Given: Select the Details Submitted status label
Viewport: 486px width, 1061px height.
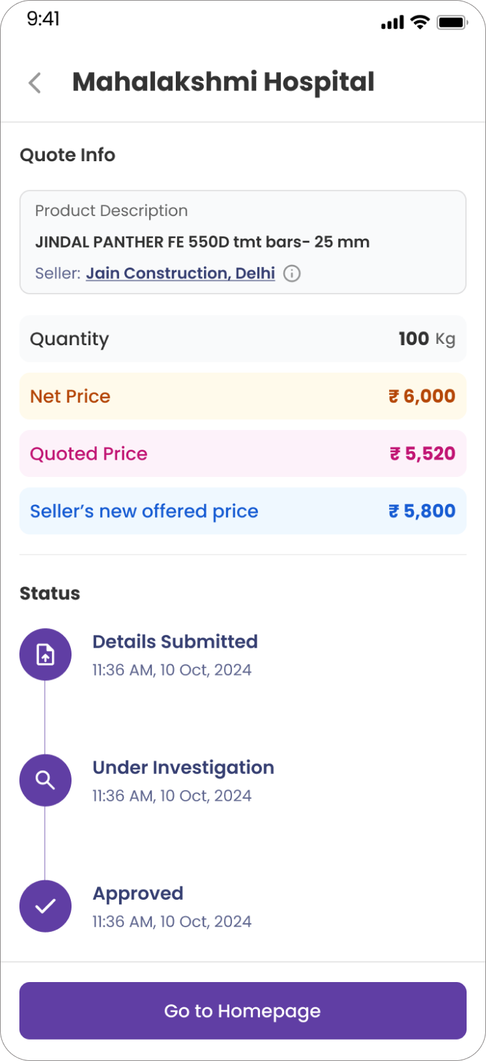Looking at the screenshot, I should (175, 642).
